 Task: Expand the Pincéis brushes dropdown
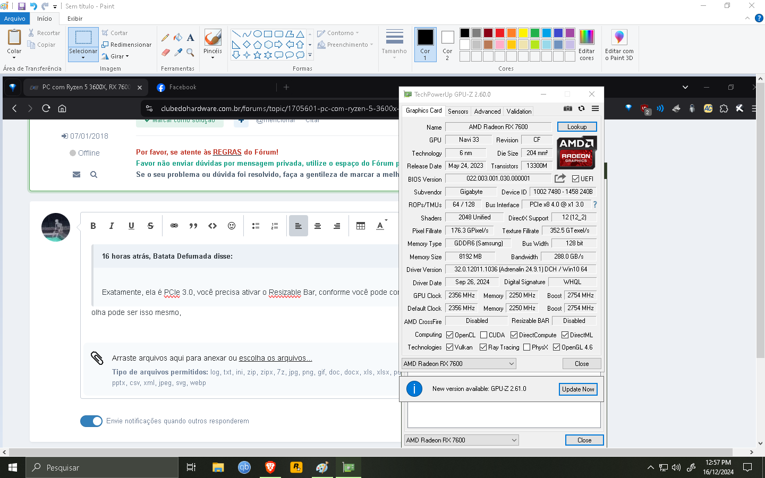pos(212,57)
